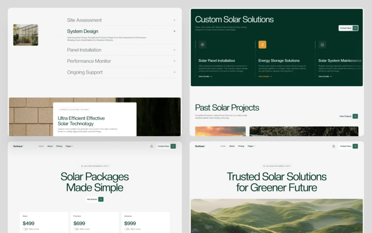The height and width of the screenshot is (233, 372).
Task: Select Pricing in the Trusted Solar Solutions nav
Action: click(241, 146)
